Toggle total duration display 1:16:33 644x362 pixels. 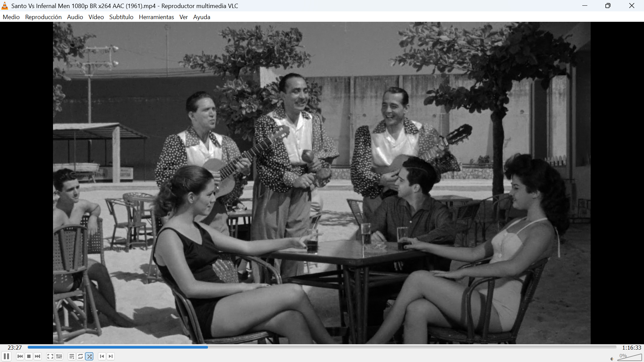632,348
